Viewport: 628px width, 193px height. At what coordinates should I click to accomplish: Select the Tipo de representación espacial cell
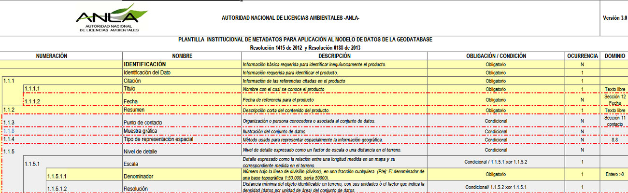158,139
